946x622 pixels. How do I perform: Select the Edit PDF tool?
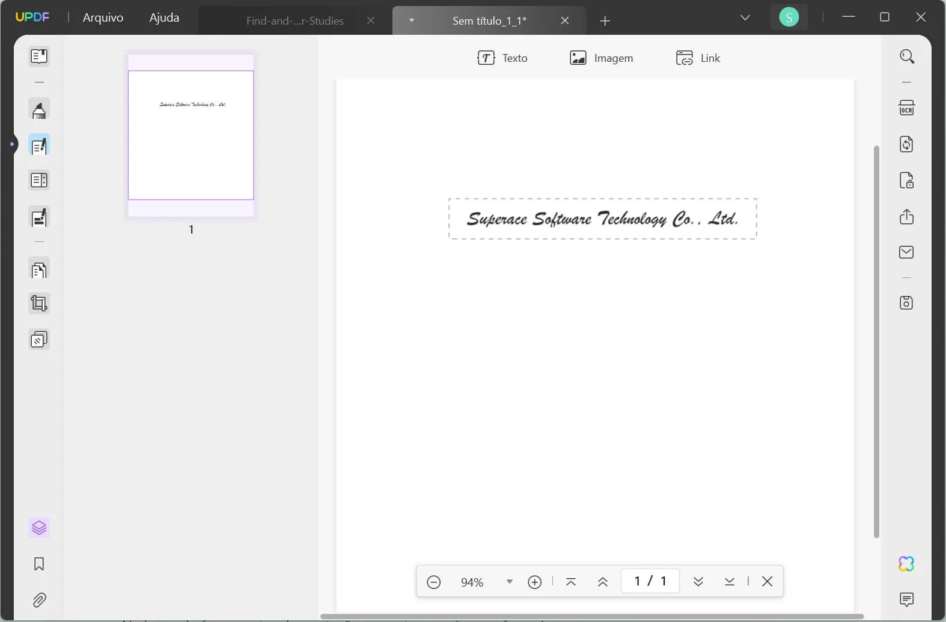click(39, 146)
